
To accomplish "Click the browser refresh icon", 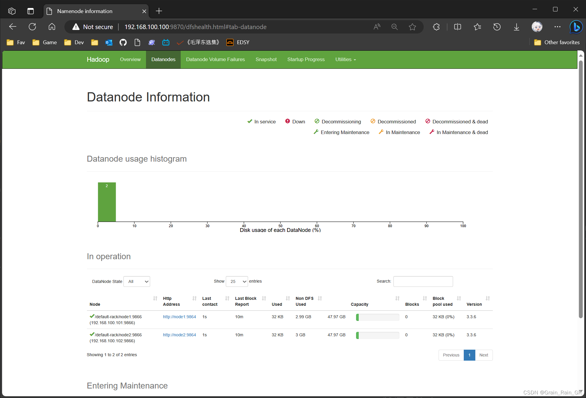I will [32, 27].
